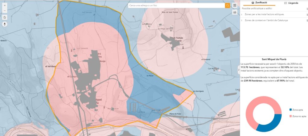Focus the address search input field

(x=176, y=5)
